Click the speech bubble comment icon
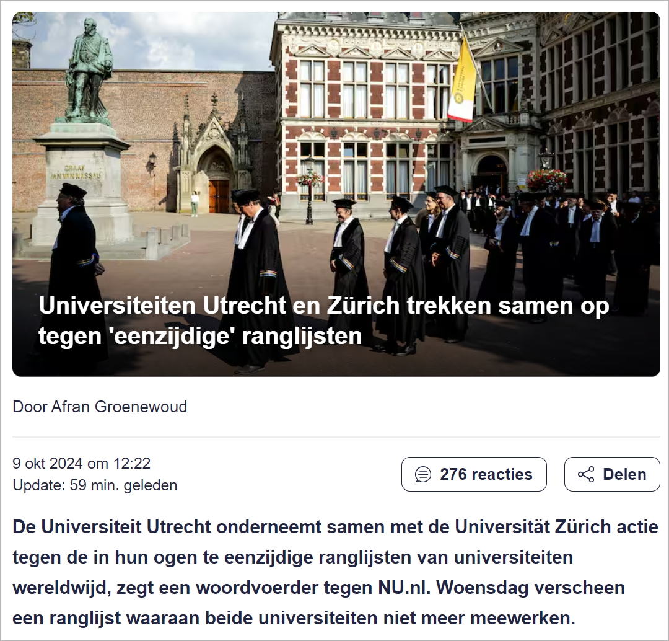Image resolution: width=669 pixels, height=641 pixels. [423, 474]
